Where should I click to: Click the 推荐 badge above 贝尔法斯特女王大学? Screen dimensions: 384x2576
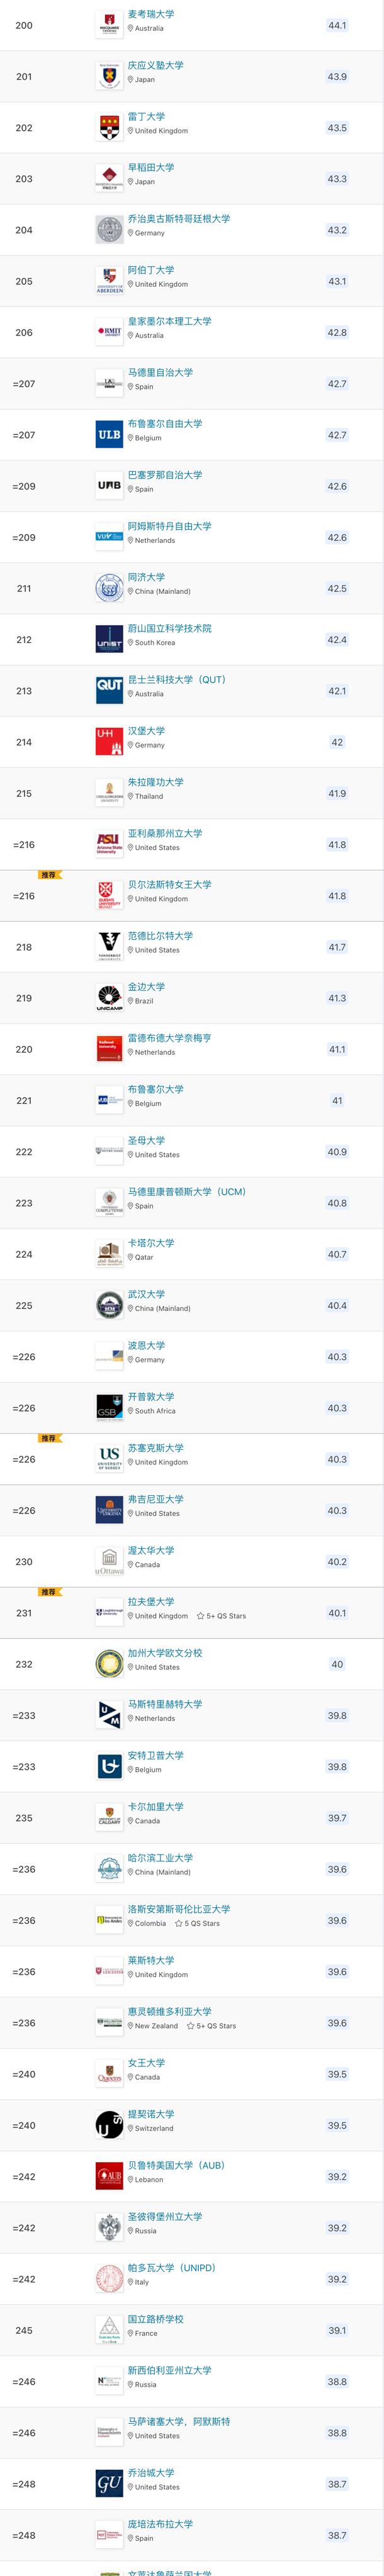click(48, 875)
